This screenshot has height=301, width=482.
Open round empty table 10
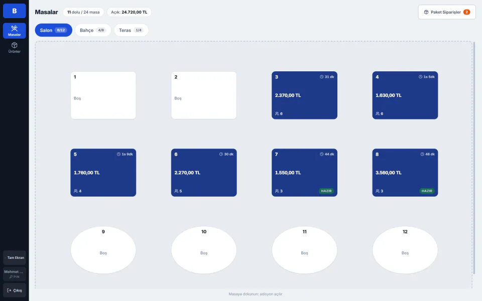tap(204, 250)
